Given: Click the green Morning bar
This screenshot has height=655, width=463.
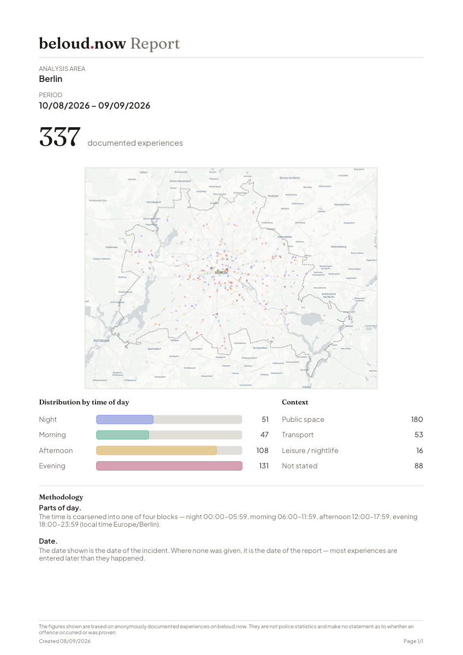Looking at the screenshot, I should click(122, 435).
